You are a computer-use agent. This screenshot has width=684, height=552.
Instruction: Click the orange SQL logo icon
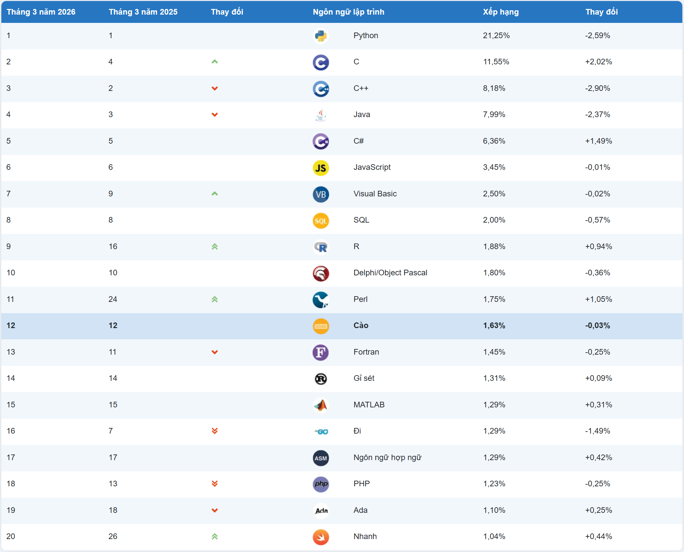[x=321, y=221]
